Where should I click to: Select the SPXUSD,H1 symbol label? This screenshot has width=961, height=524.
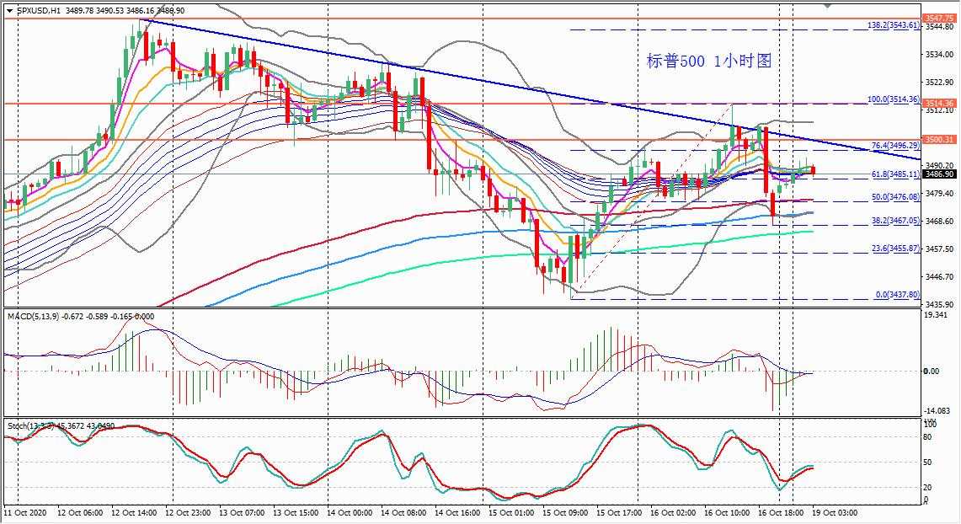pos(38,10)
